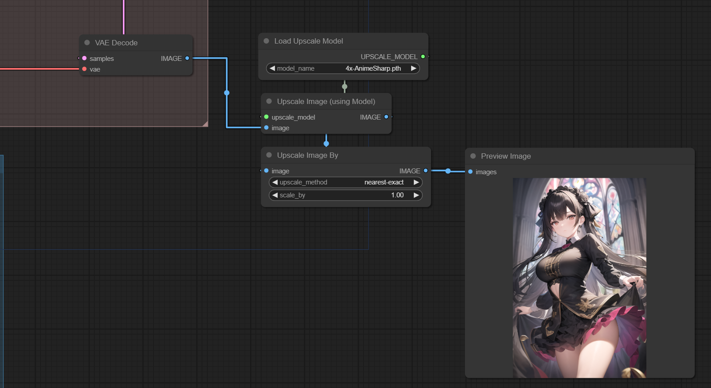This screenshot has height=388, width=711.
Task: Click IMAGE output socket on Upscale Image By
Action: [426, 171]
